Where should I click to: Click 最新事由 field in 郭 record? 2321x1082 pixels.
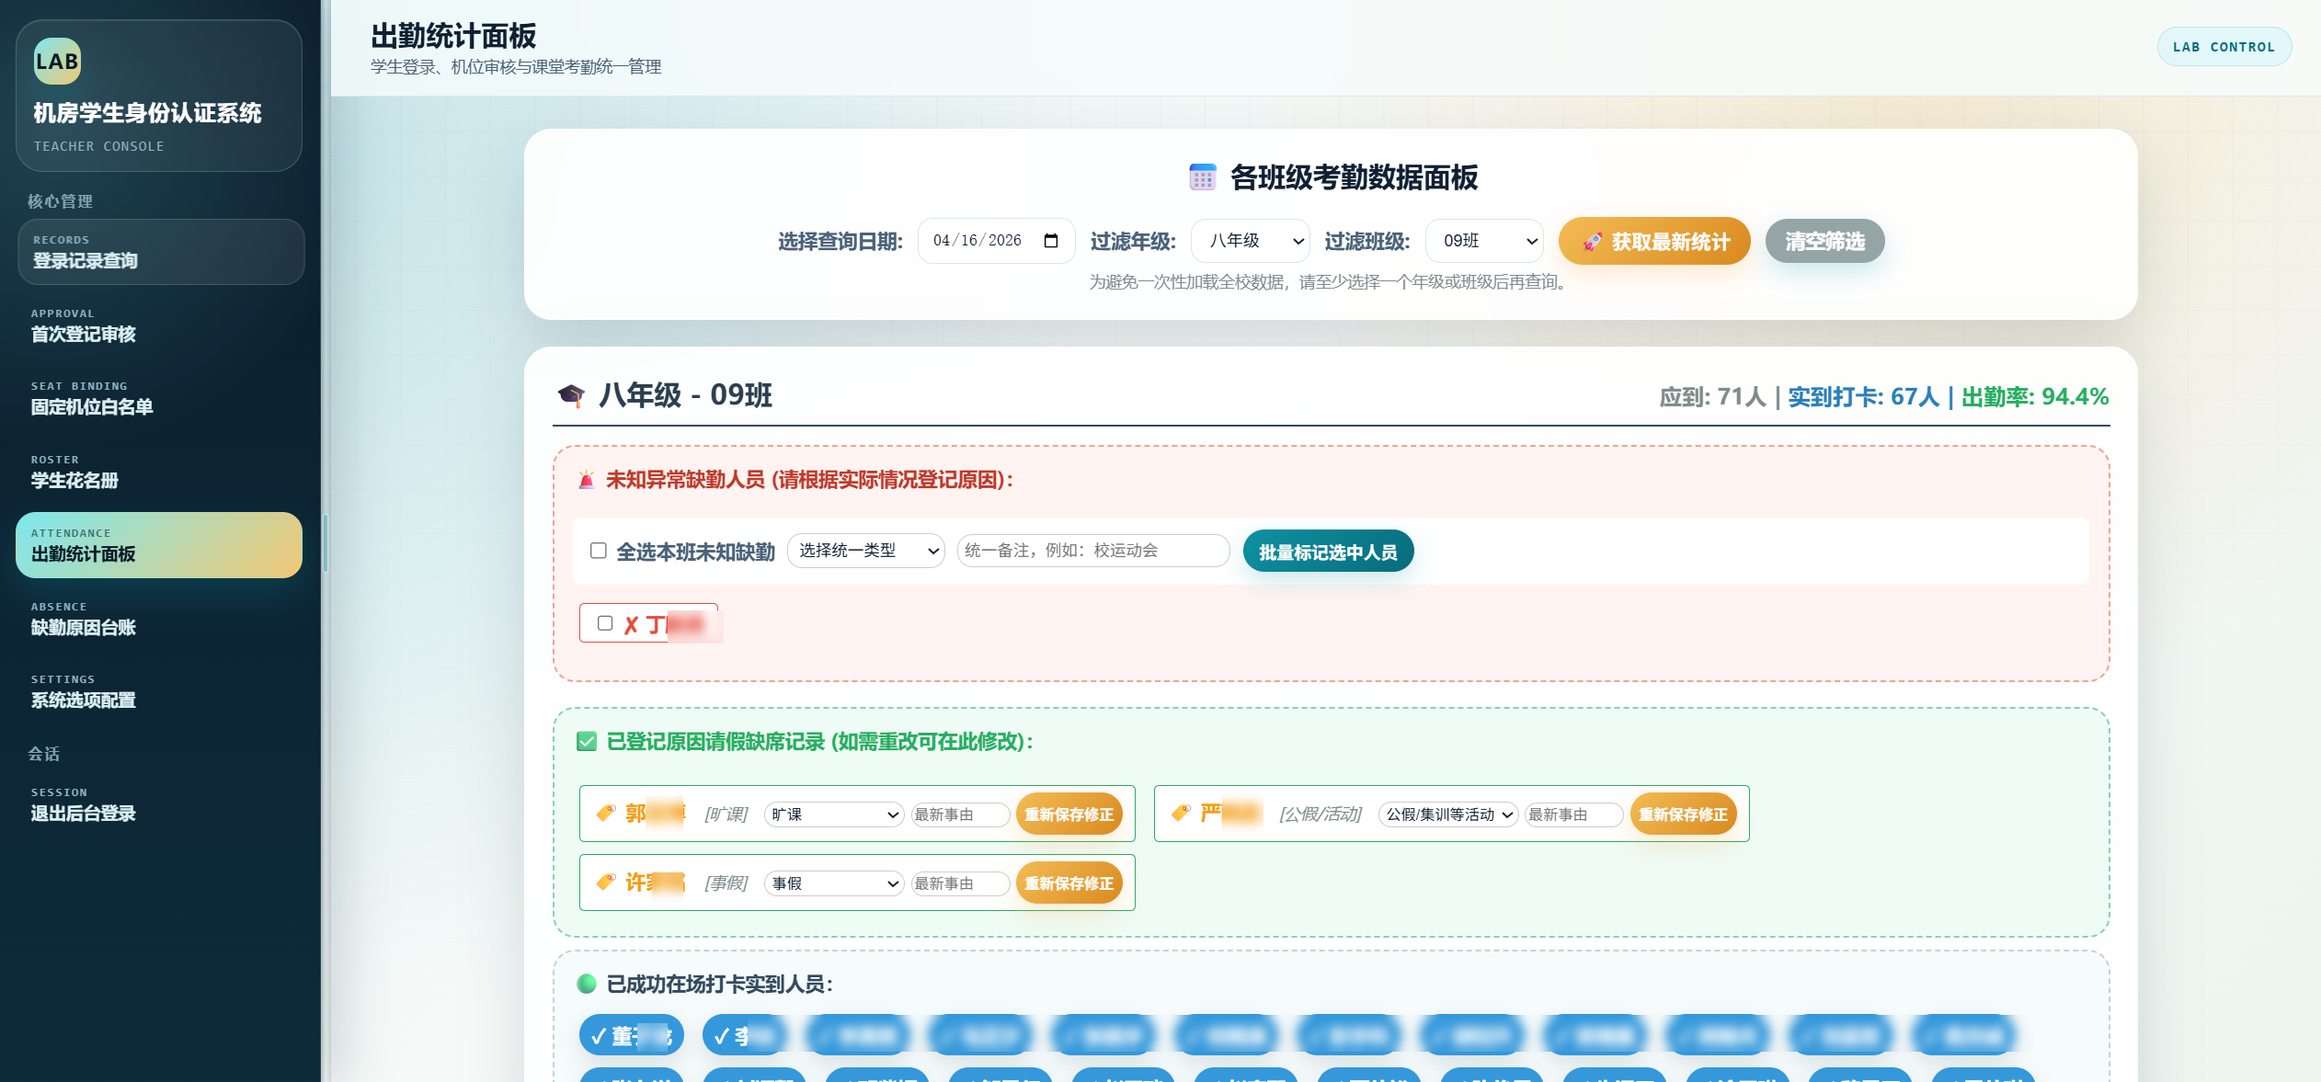pyautogui.click(x=960, y=814)
